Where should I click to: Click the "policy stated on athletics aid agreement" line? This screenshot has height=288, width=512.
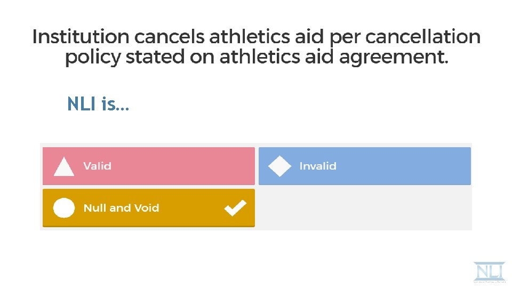[256, 58]
